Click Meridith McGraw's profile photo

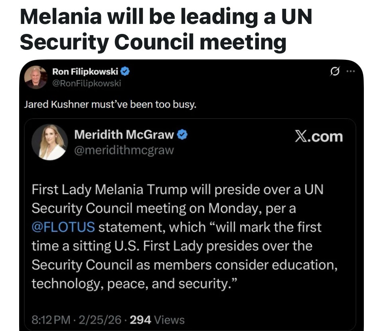(x=49, y=142)
